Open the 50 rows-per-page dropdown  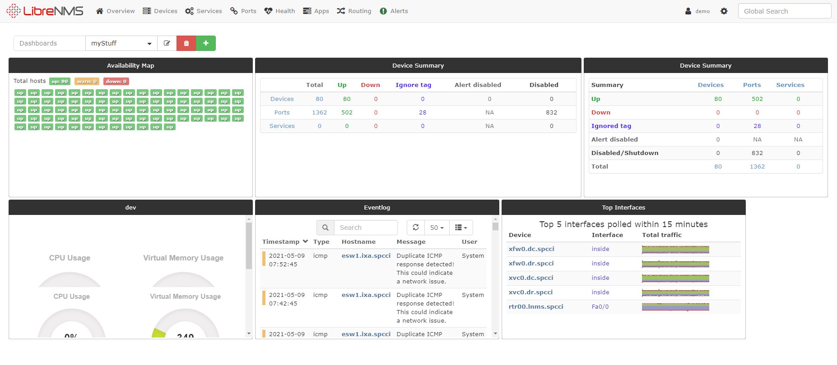[x=437, y=228]
